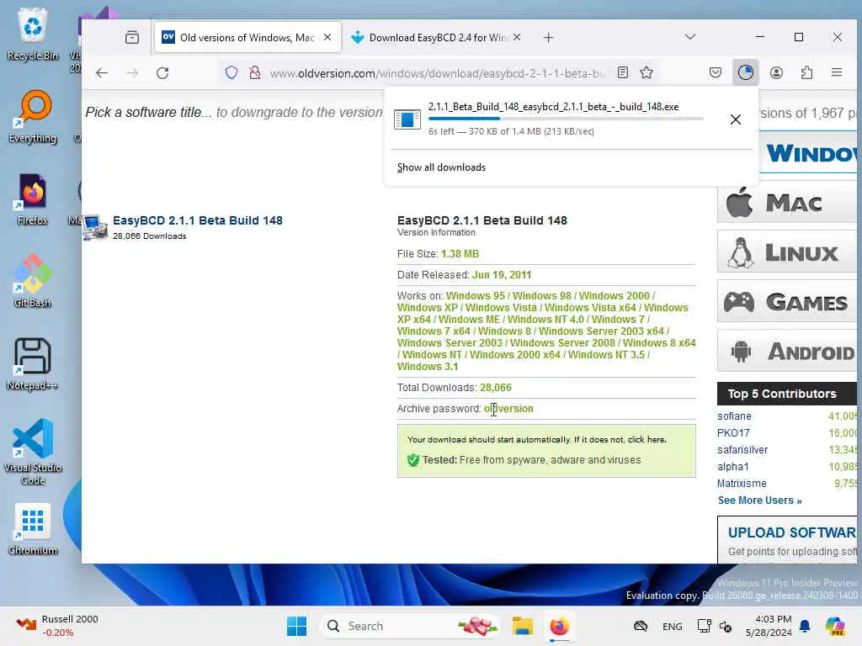Image resolution: width=862 pixels, height=646 pixels.
Task: Click contributor sofiane link
Action: pyautogui.click(x=734, y=416)
